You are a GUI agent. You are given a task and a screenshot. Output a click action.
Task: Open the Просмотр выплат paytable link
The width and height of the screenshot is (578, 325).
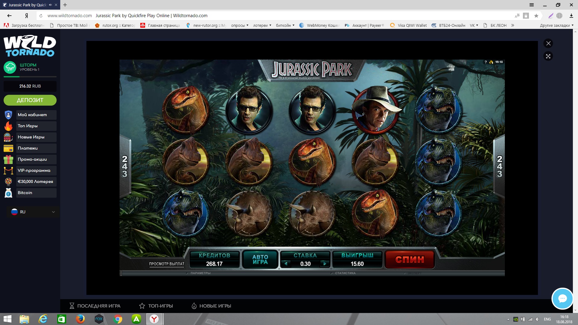pyautogui.click(x=166, y=264)
